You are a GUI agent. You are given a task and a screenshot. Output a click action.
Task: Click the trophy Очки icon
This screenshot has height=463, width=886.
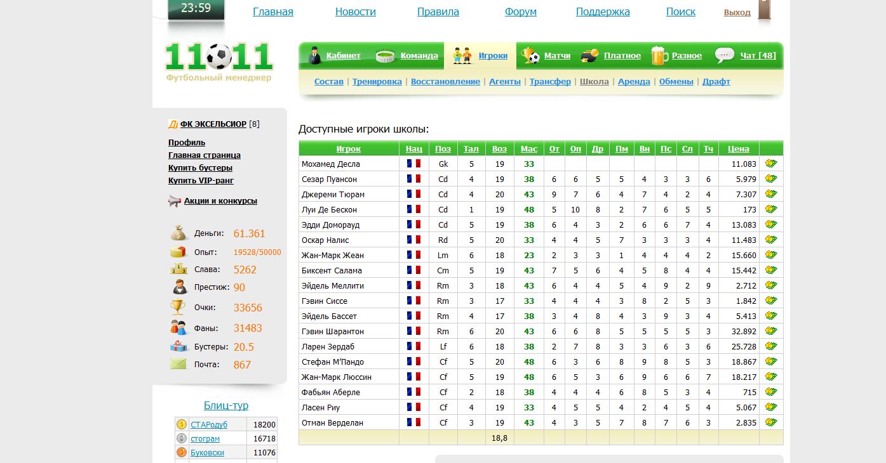[178, 308]
